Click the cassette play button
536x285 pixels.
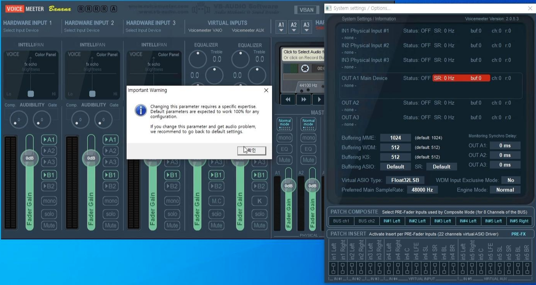coord(319,99)
